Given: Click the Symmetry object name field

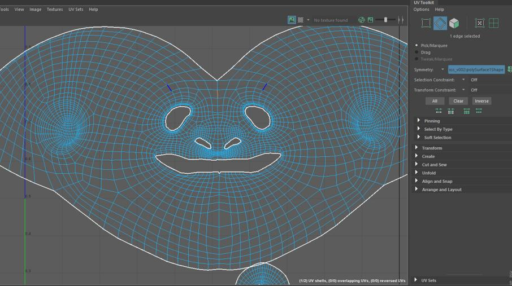Looking at the screenshot, I should tap(476, 69).
